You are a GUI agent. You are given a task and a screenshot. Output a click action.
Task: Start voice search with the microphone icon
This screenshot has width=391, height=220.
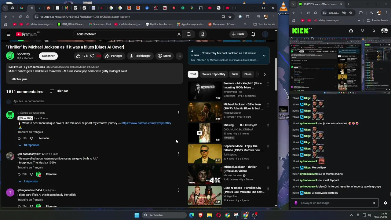point(203,34)
